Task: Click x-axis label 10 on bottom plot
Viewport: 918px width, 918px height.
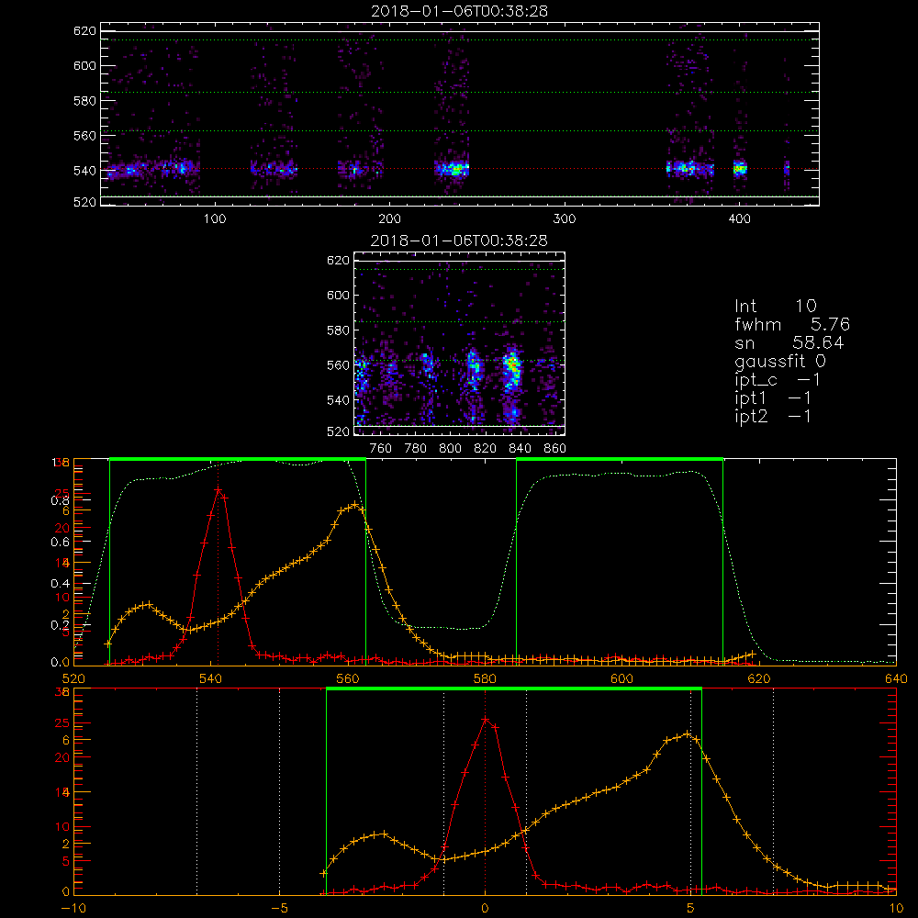Action: click(896, 909)
